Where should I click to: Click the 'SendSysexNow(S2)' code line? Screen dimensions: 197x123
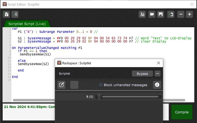33,64
